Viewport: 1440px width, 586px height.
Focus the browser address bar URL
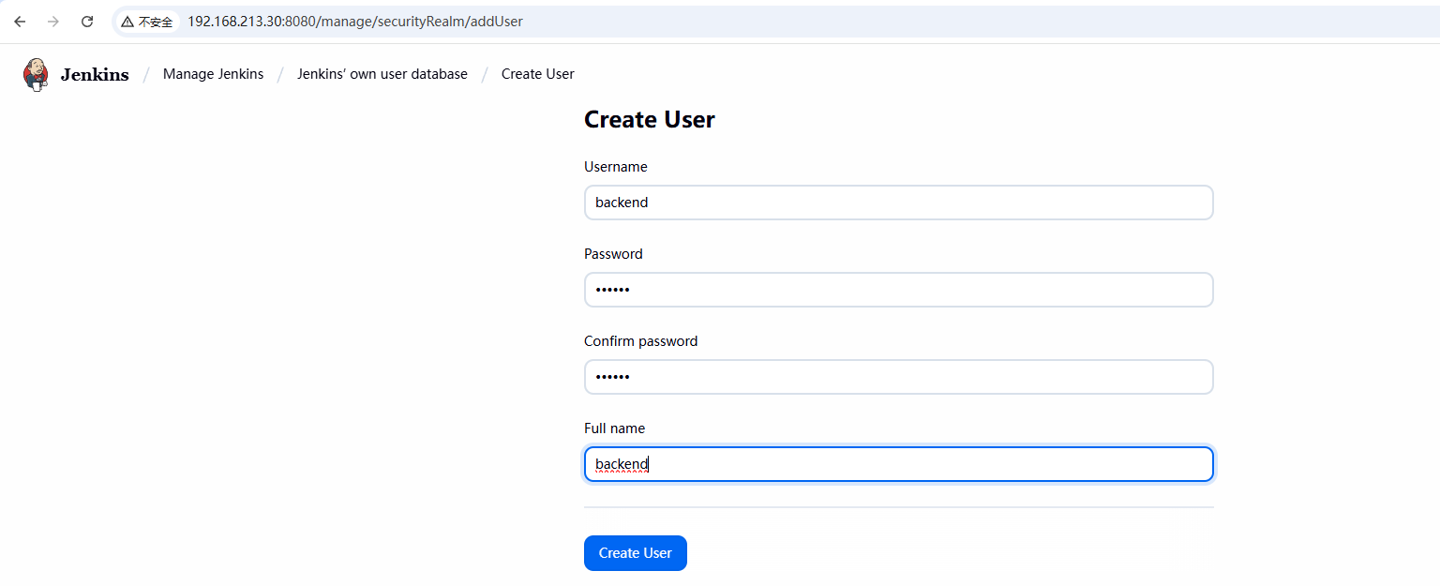pos(356,22)
